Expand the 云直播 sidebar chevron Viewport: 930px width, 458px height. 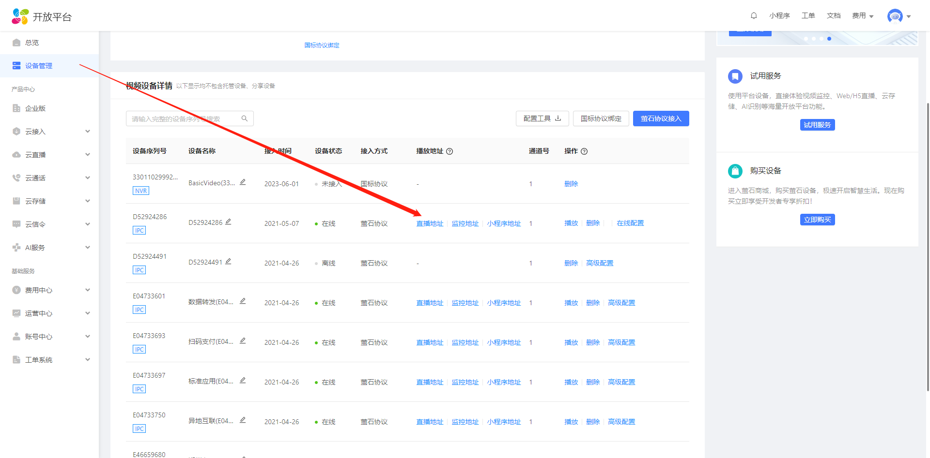(88, 155)
